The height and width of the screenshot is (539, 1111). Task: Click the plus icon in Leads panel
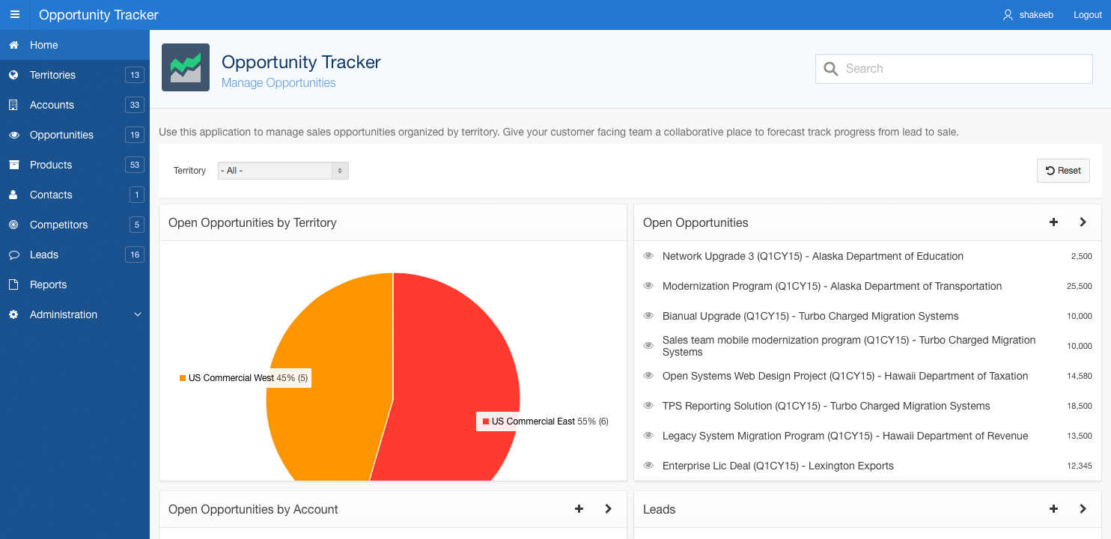point(1053,509)
